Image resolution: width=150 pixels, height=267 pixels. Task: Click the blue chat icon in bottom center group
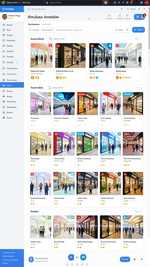[x=83, y=257]
